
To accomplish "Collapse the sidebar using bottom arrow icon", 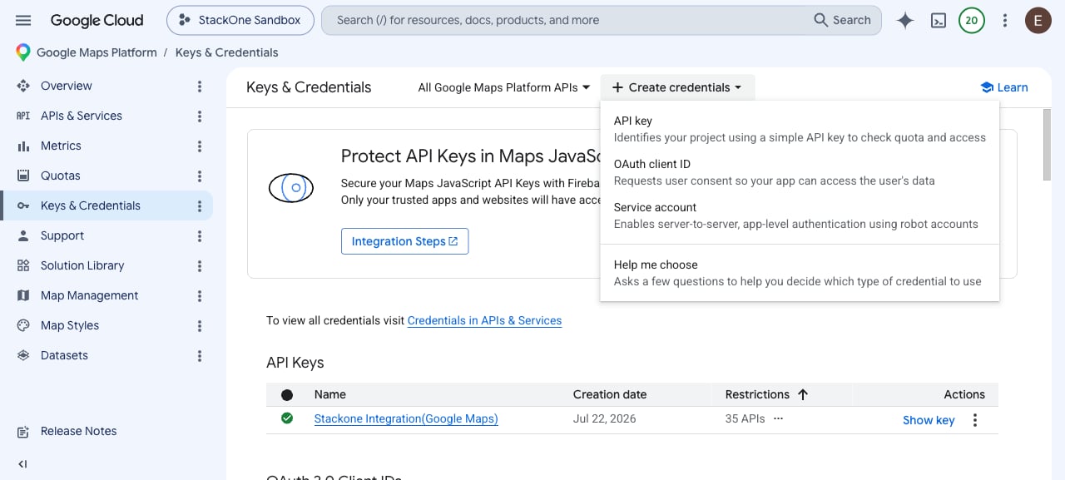I will (23, 463).
